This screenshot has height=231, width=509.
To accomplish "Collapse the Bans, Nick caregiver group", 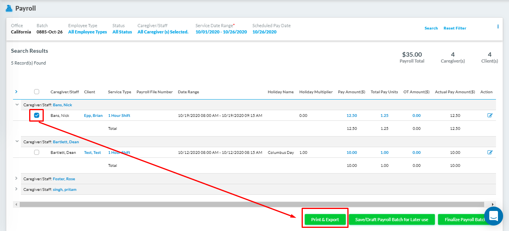I will tap(17, 105).
